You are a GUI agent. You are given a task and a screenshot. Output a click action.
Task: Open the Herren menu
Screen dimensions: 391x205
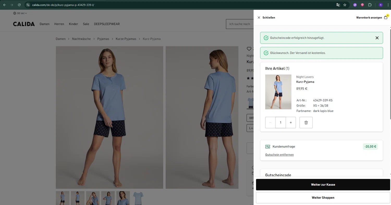coord(59,24)
